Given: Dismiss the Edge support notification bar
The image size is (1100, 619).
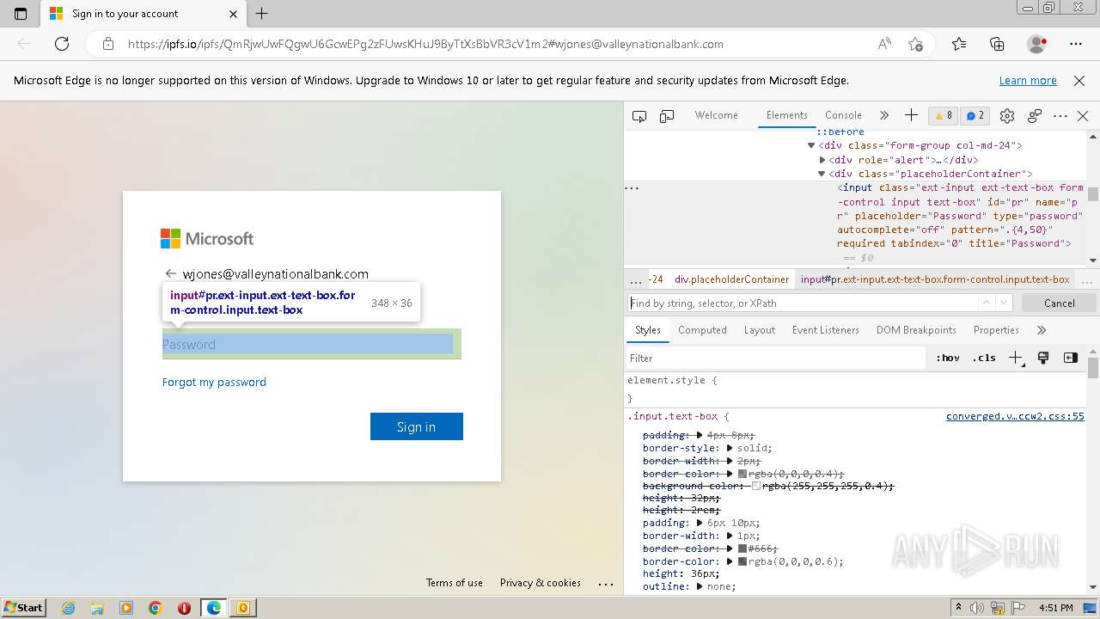Looking at the screenshot, I should (x=1079, y=81).
